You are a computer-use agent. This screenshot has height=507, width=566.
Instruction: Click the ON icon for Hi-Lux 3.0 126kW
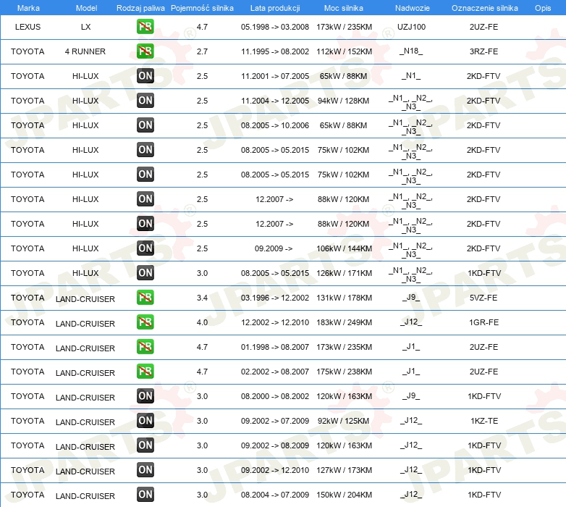[x=145, y=273]
